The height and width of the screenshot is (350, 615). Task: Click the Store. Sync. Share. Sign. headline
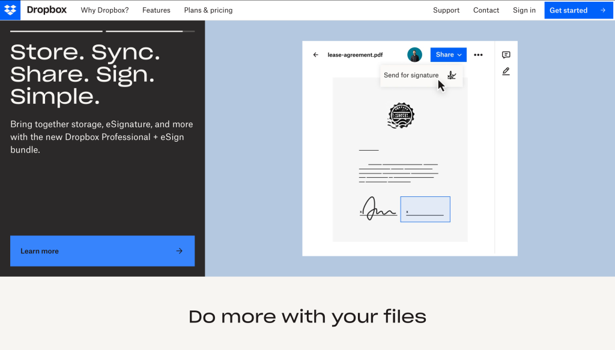85,74
